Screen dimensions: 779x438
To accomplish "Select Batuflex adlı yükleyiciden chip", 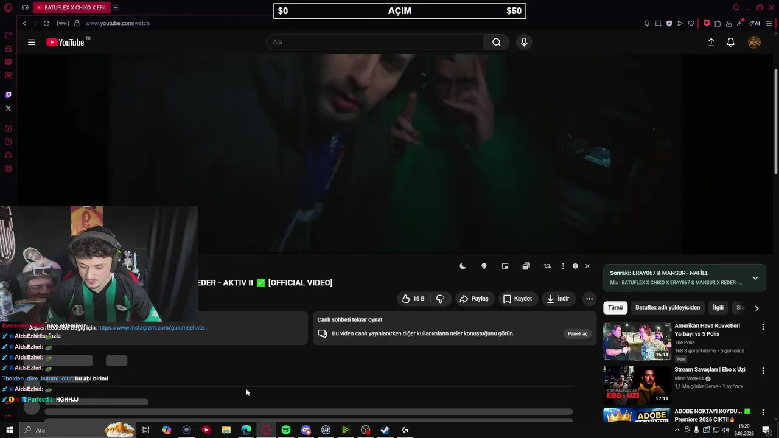I will (x=668, y=307).
